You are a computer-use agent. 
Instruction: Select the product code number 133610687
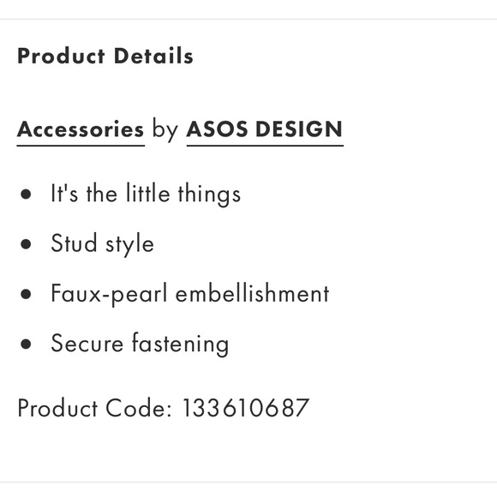246,408
